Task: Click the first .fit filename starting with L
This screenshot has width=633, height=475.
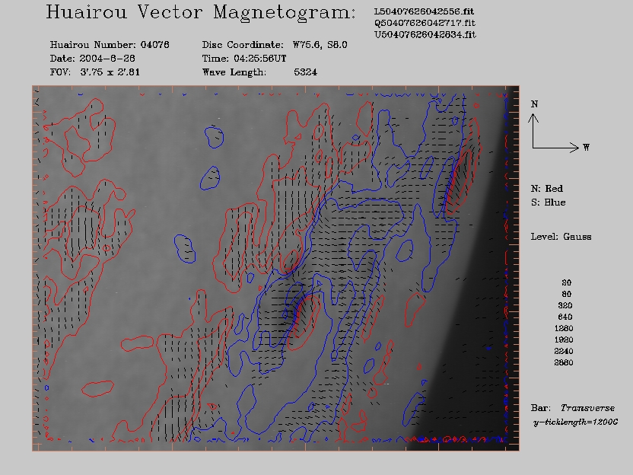Action: 425,12
